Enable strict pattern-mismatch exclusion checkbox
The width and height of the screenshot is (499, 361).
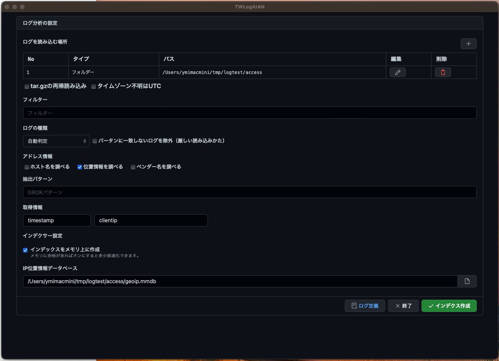point(95,141)
